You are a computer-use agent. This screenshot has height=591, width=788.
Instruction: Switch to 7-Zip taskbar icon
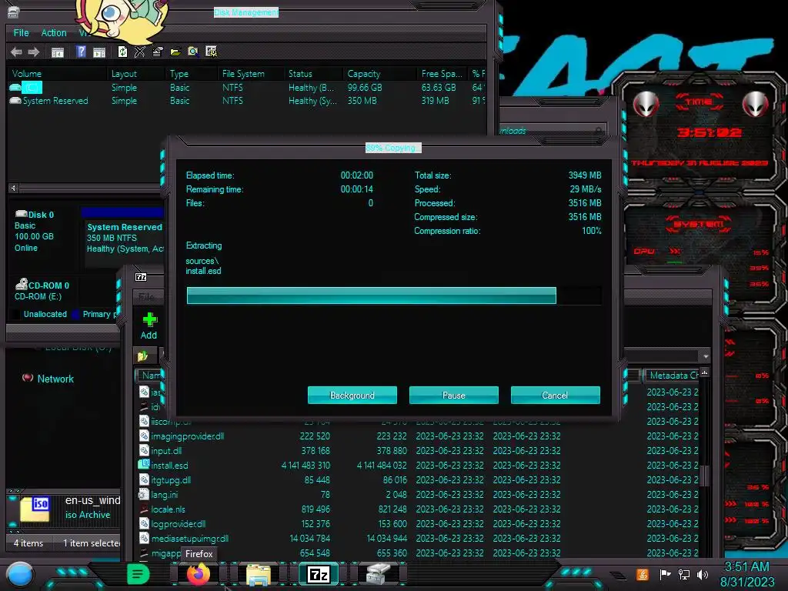click(319, 574)
